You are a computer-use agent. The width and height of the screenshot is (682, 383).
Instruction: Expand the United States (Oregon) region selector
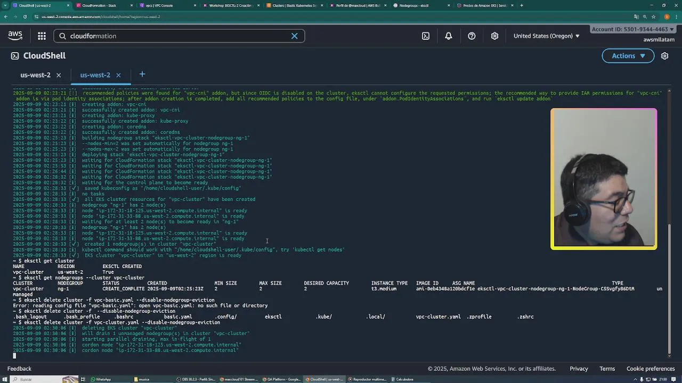click(x=547, y=36)
